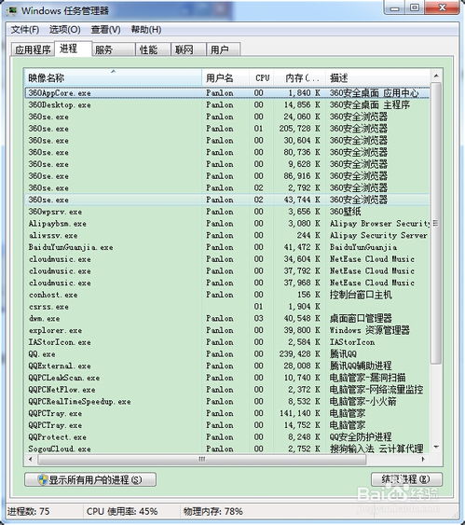Select the explorer.exe process
Screen dimensions: 465x525
pos(227,330)
